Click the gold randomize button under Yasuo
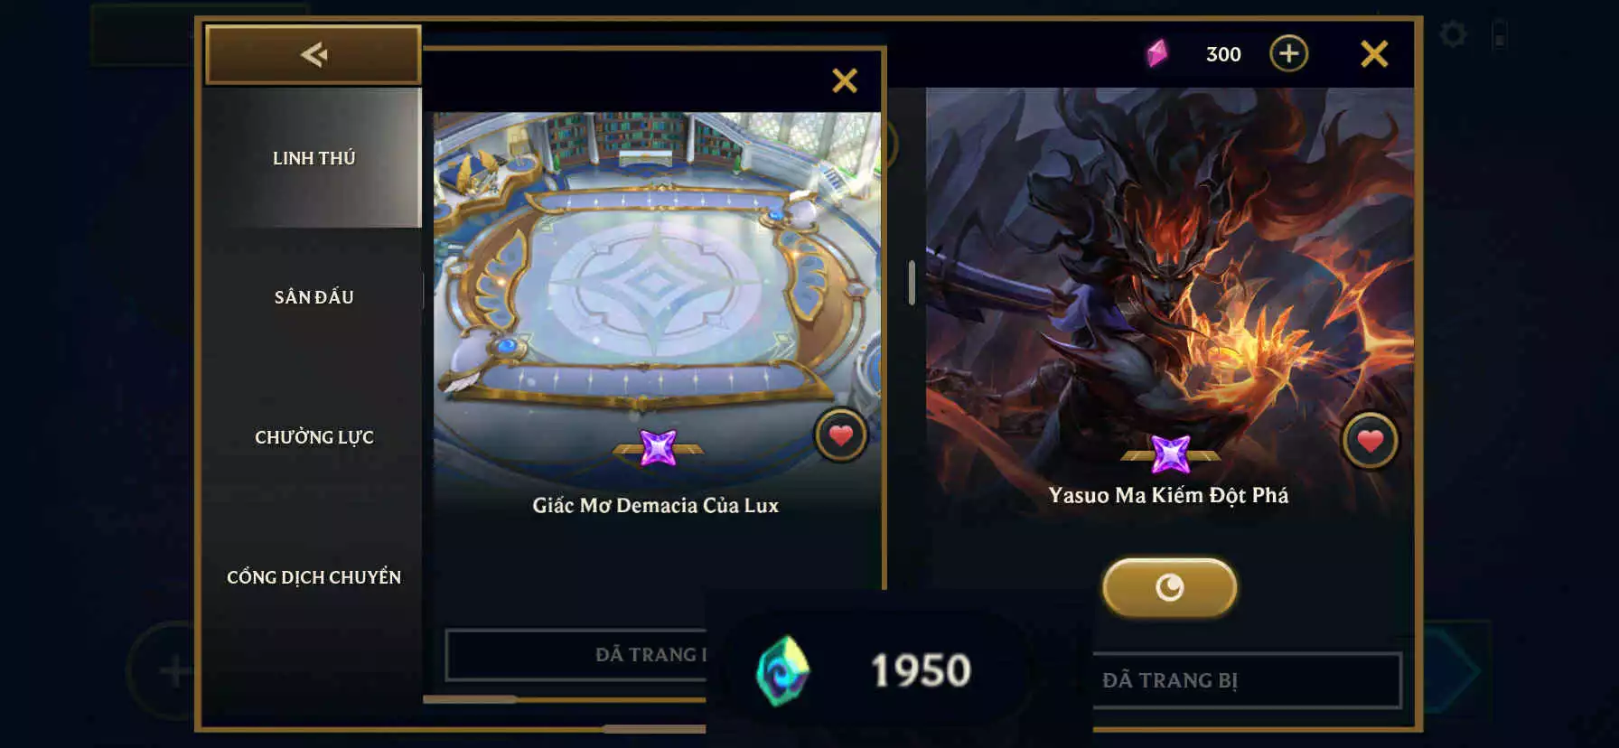 point(1169,588)
